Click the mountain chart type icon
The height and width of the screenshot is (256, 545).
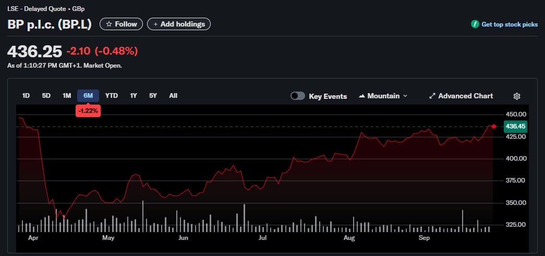[x=362, y=96]
